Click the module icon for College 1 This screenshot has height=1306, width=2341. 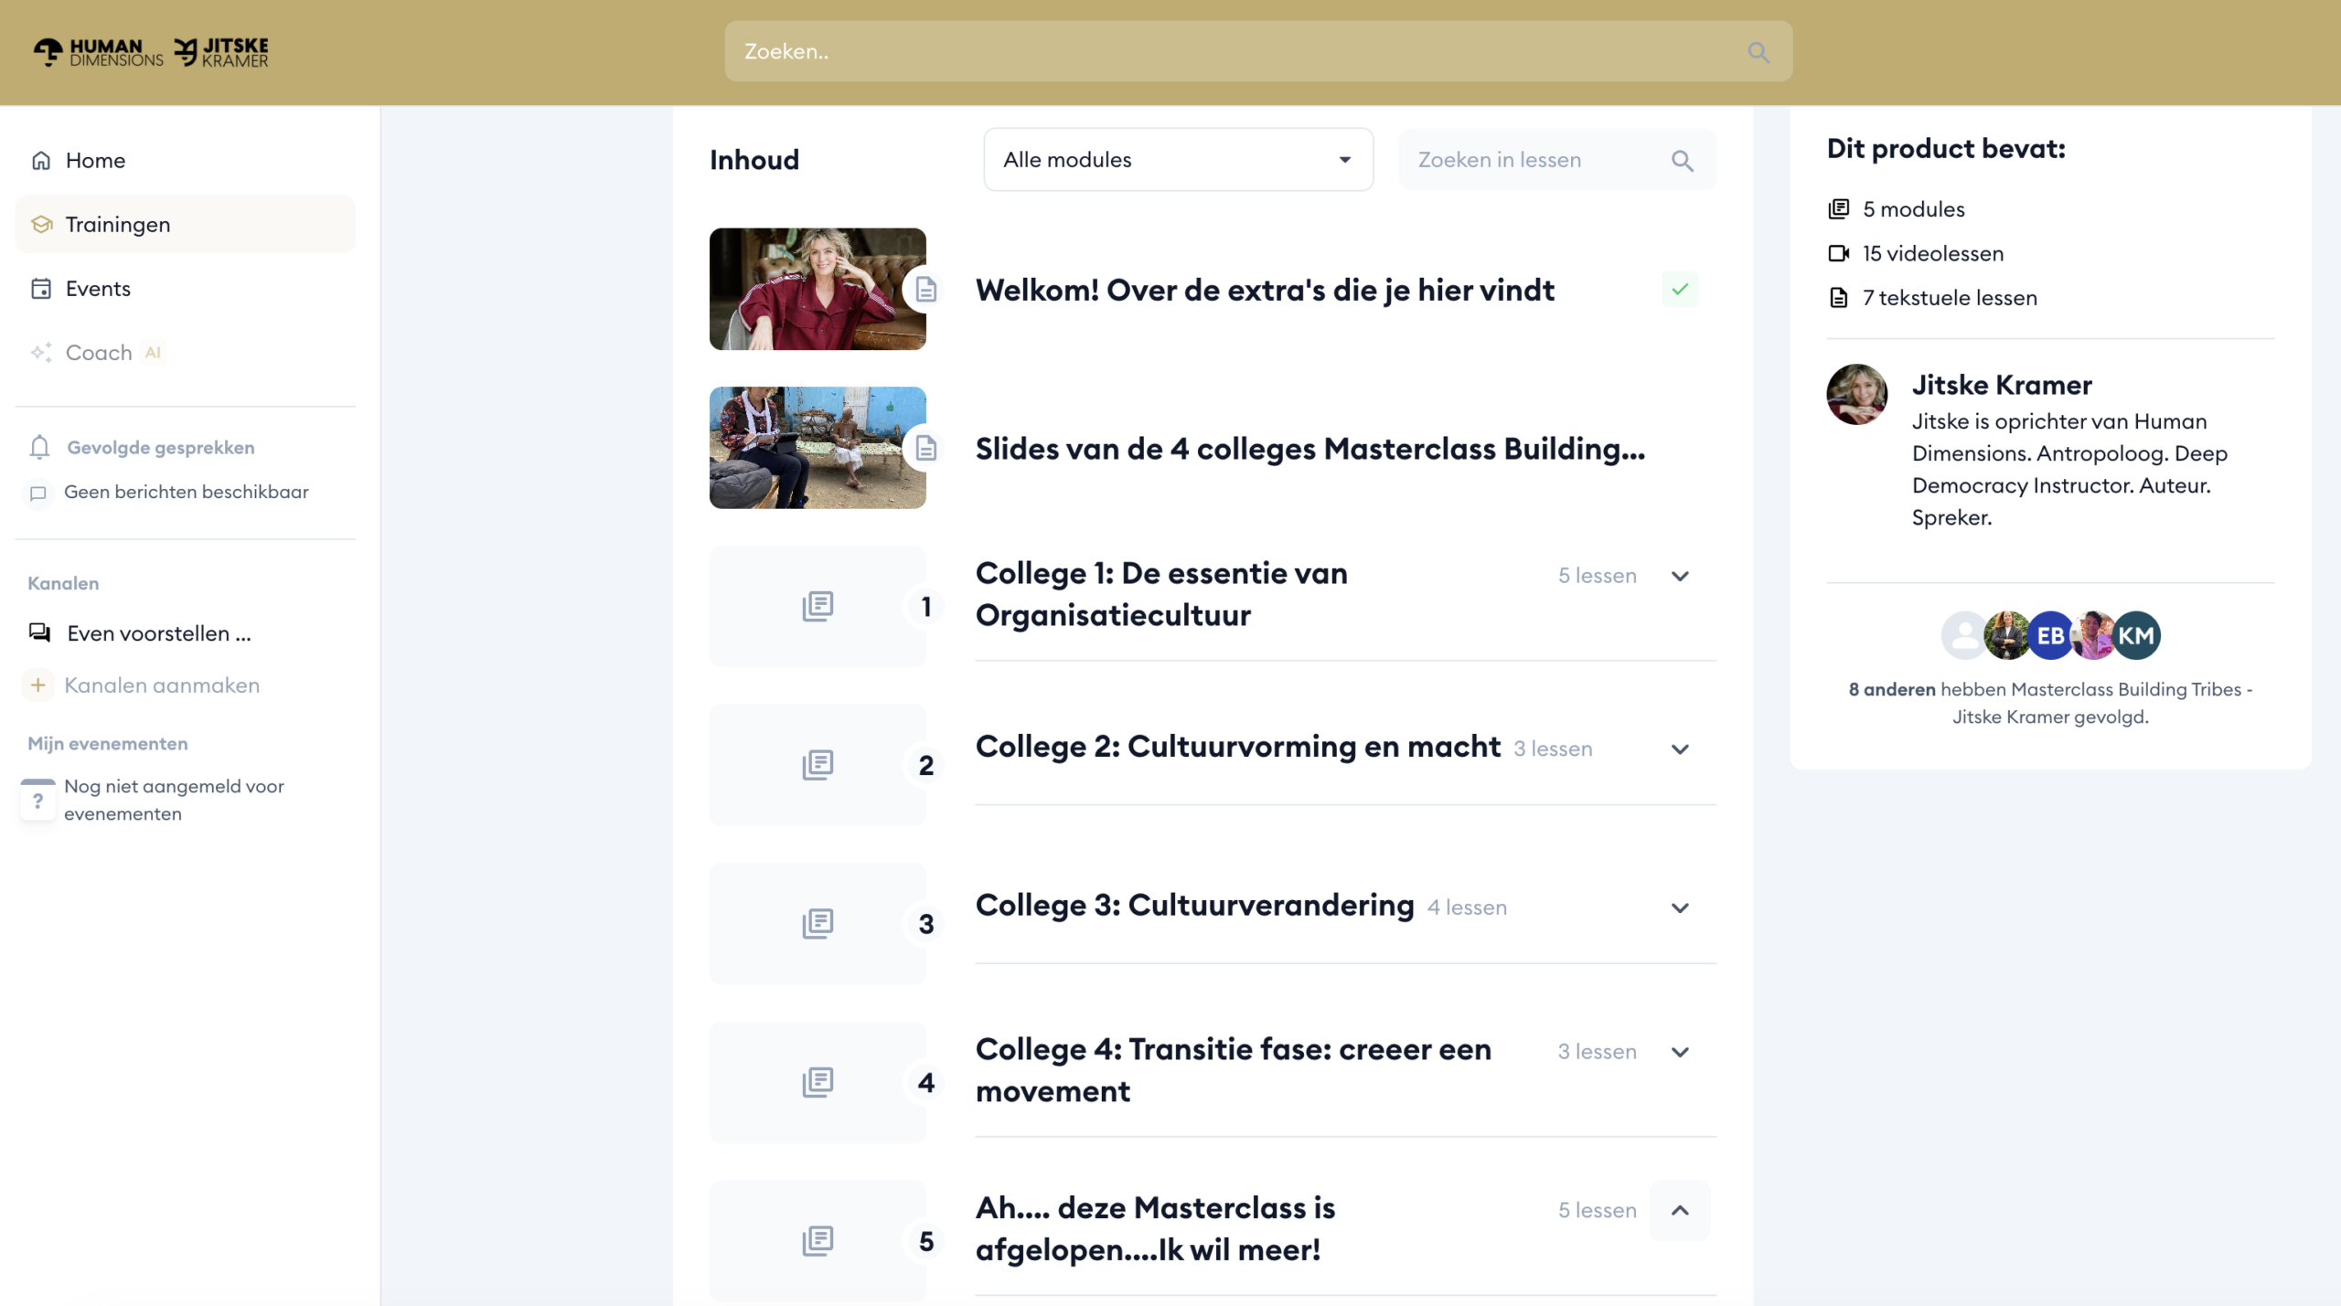(x=818, y=606)
